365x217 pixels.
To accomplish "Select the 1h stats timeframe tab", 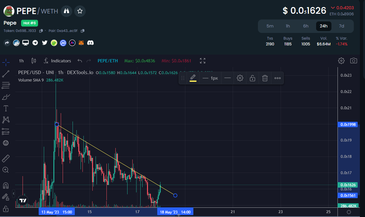I will coord(288,26).
